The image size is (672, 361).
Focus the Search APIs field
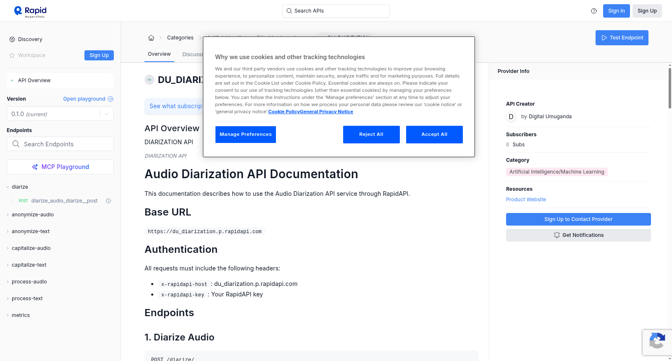pos(336,11)
